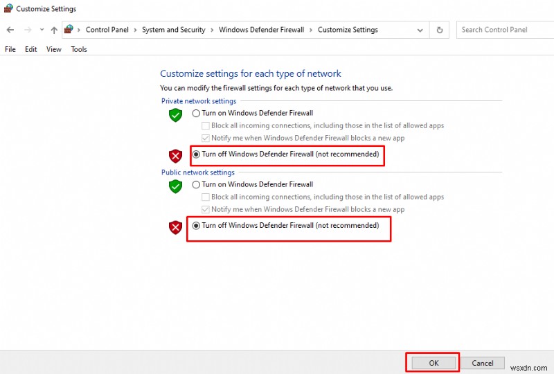Toggle Notify me checkbox under Public settings
This screenshot has height=374, width=554.
pyautogui.click(x=205, y=210)
